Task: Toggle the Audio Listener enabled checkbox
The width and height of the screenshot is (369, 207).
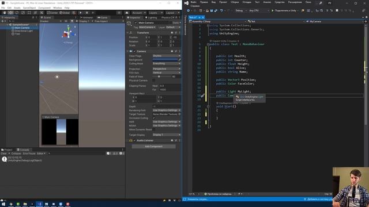Action: click(135, 140)
